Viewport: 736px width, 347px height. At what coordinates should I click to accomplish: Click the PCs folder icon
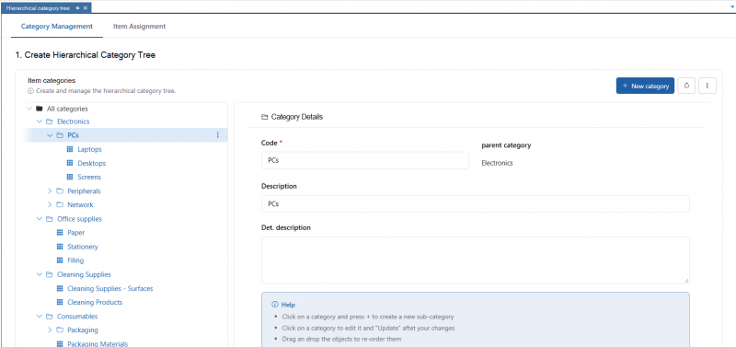(60, 135)
